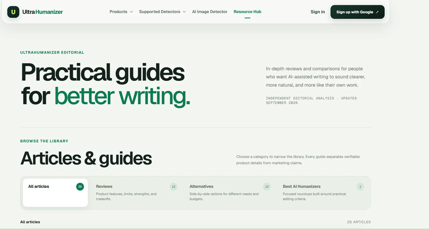Click the 25 ARTICLES count text
The height and width of the screenshot is (229, 429).
pyautogui.click(x=359, y=222)
